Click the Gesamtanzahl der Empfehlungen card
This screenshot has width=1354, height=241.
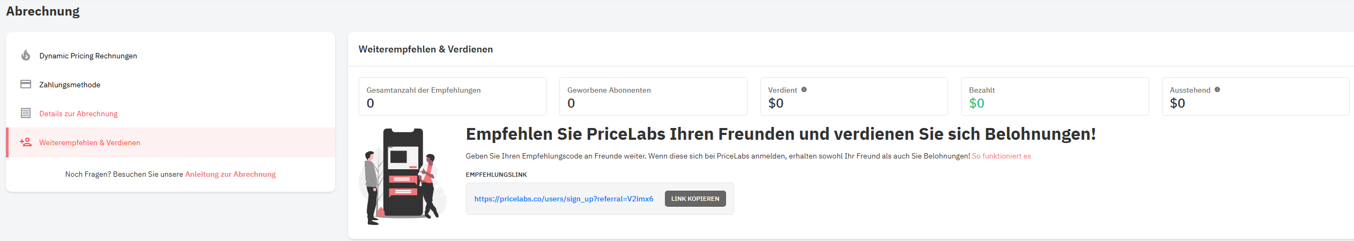click(x=452, y=96)
